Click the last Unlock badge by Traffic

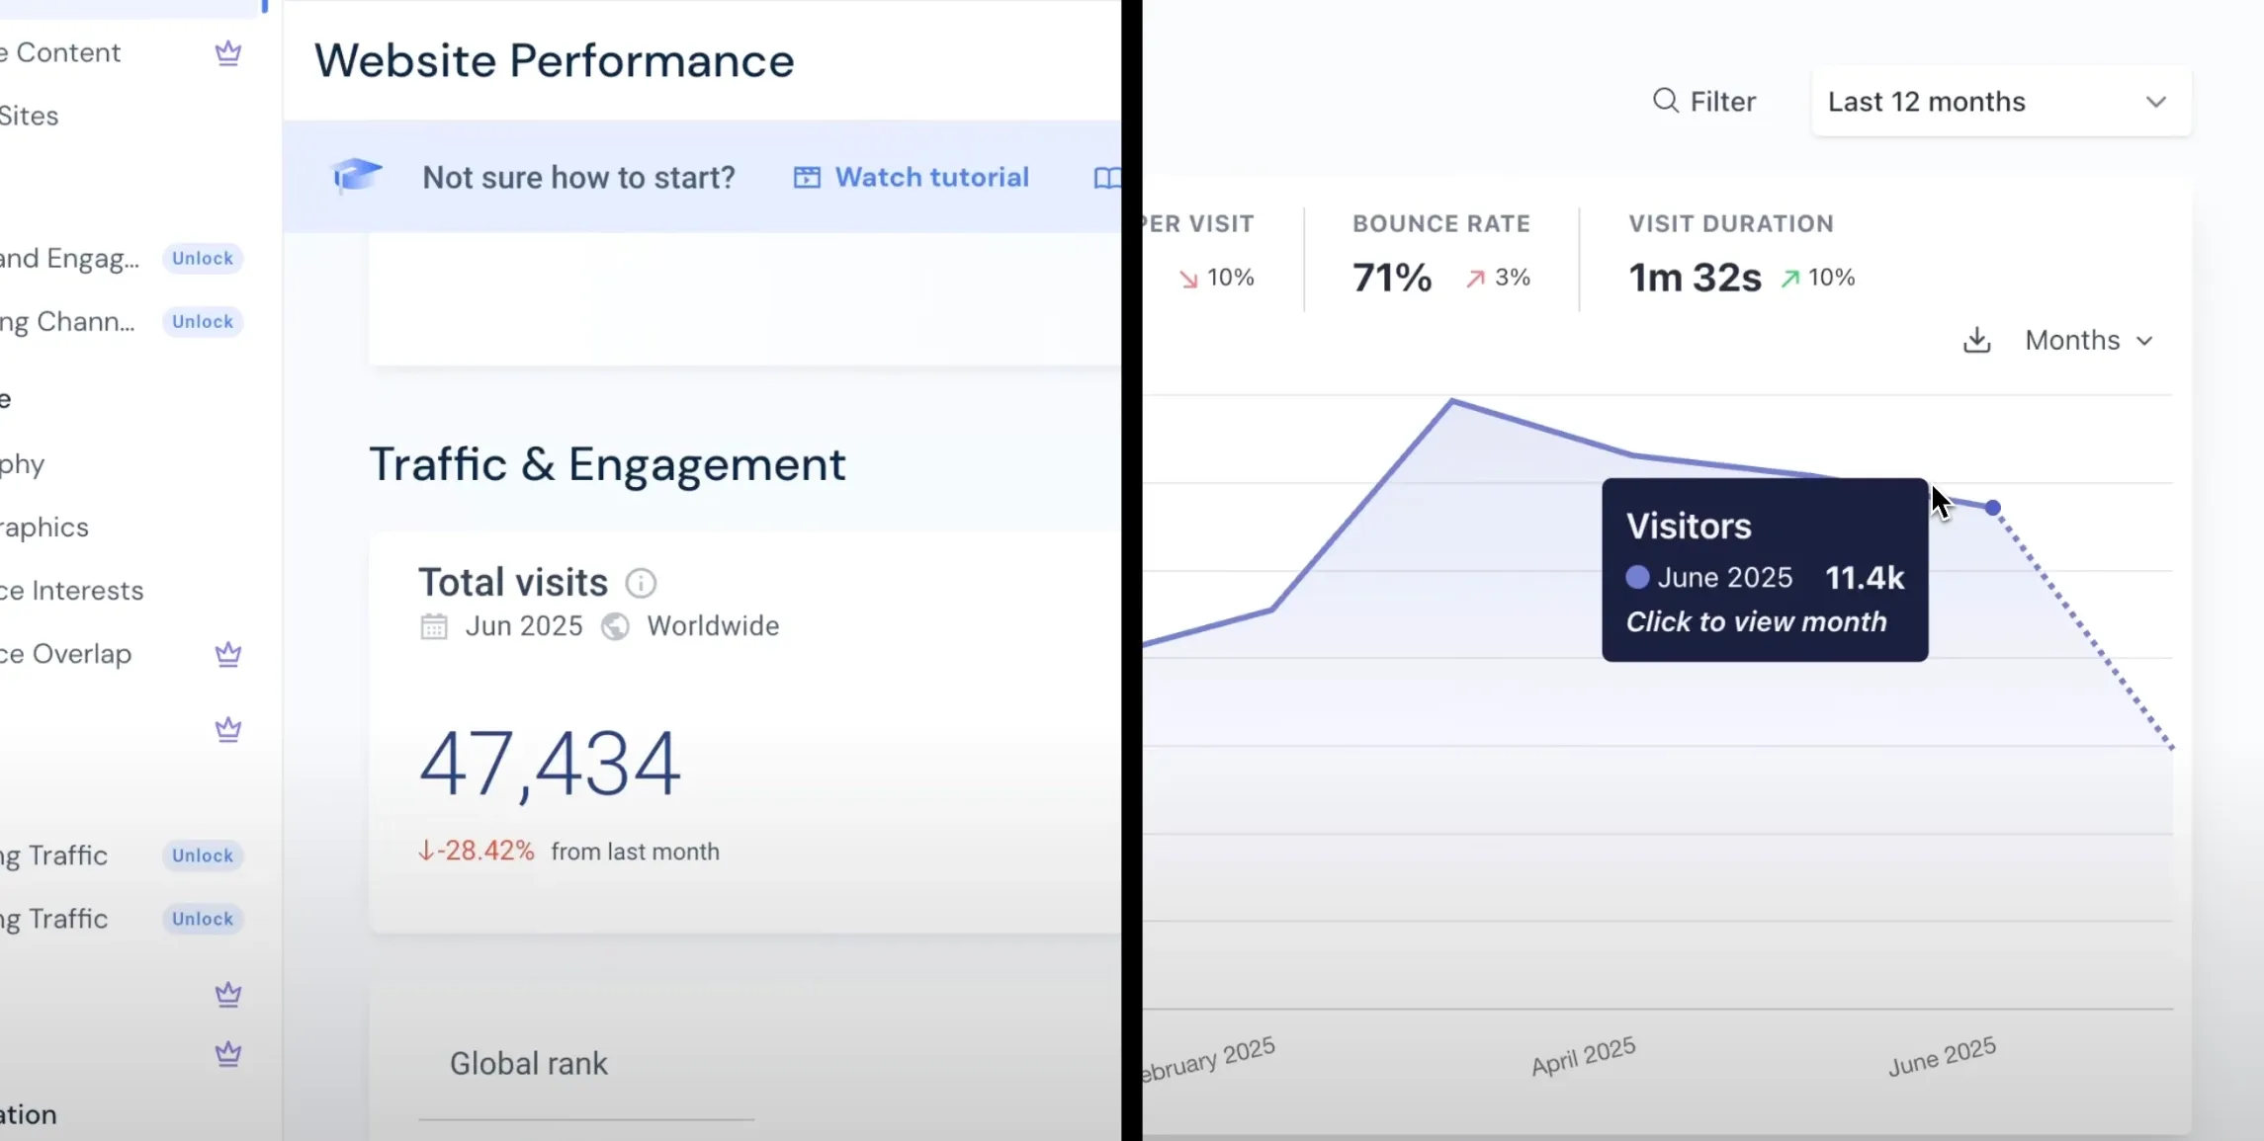pyautogui.click(x=203, y=919)
